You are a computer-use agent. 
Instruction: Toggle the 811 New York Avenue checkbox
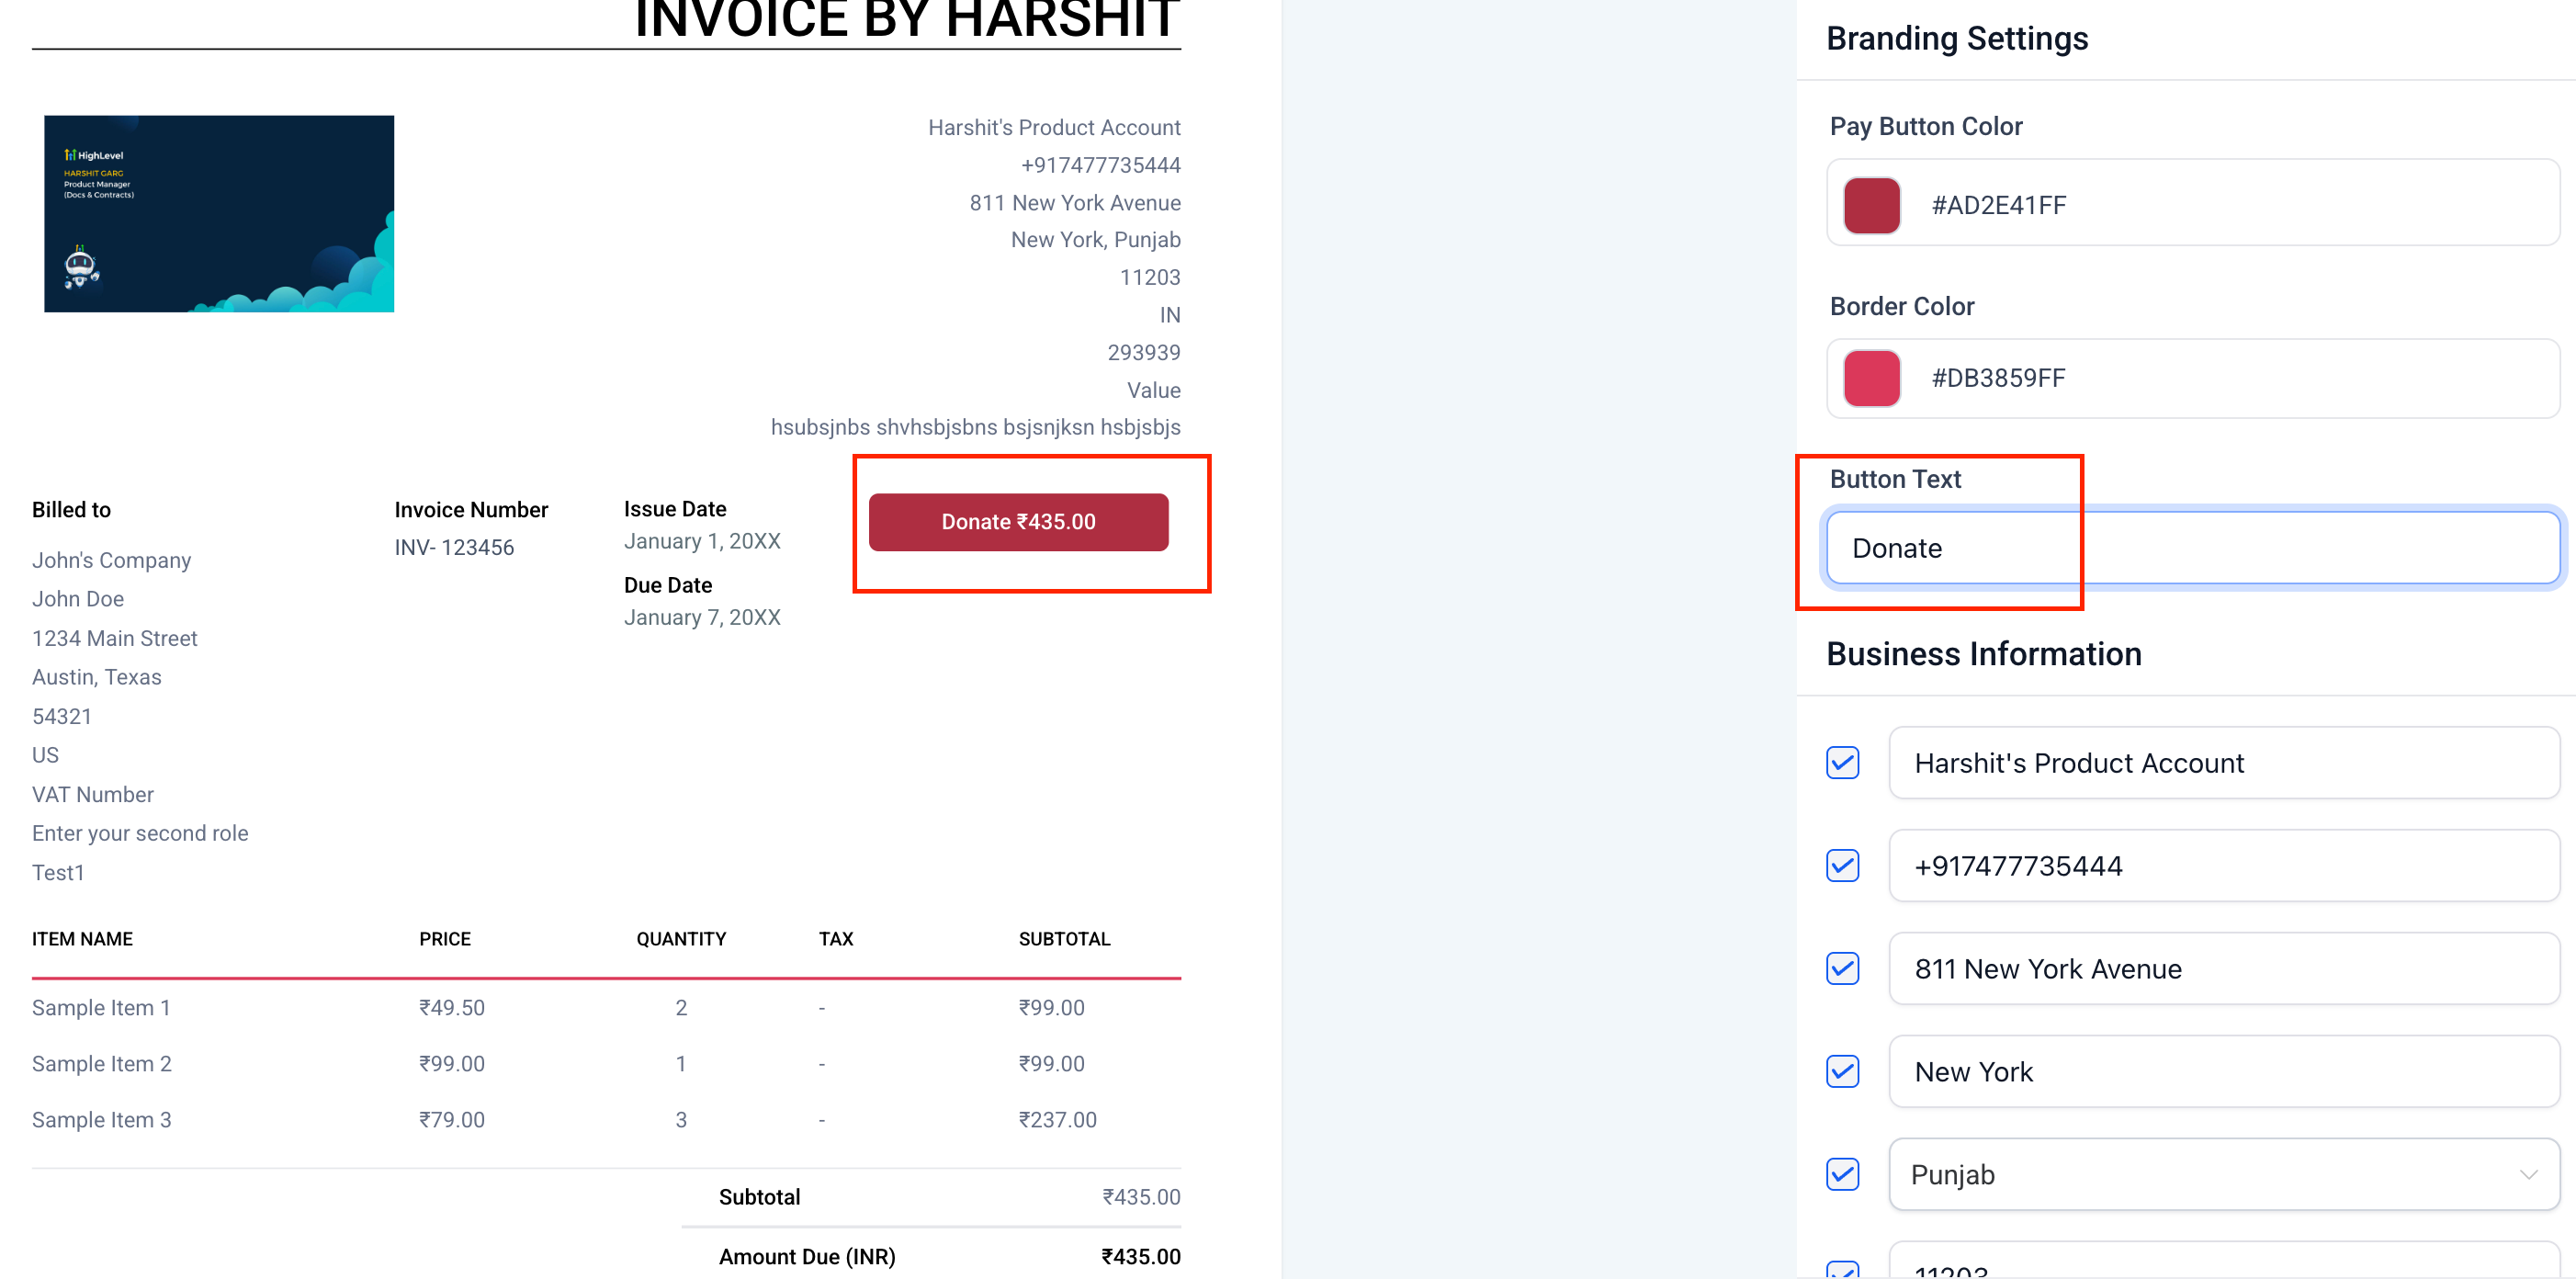(x=1842, y=968)
